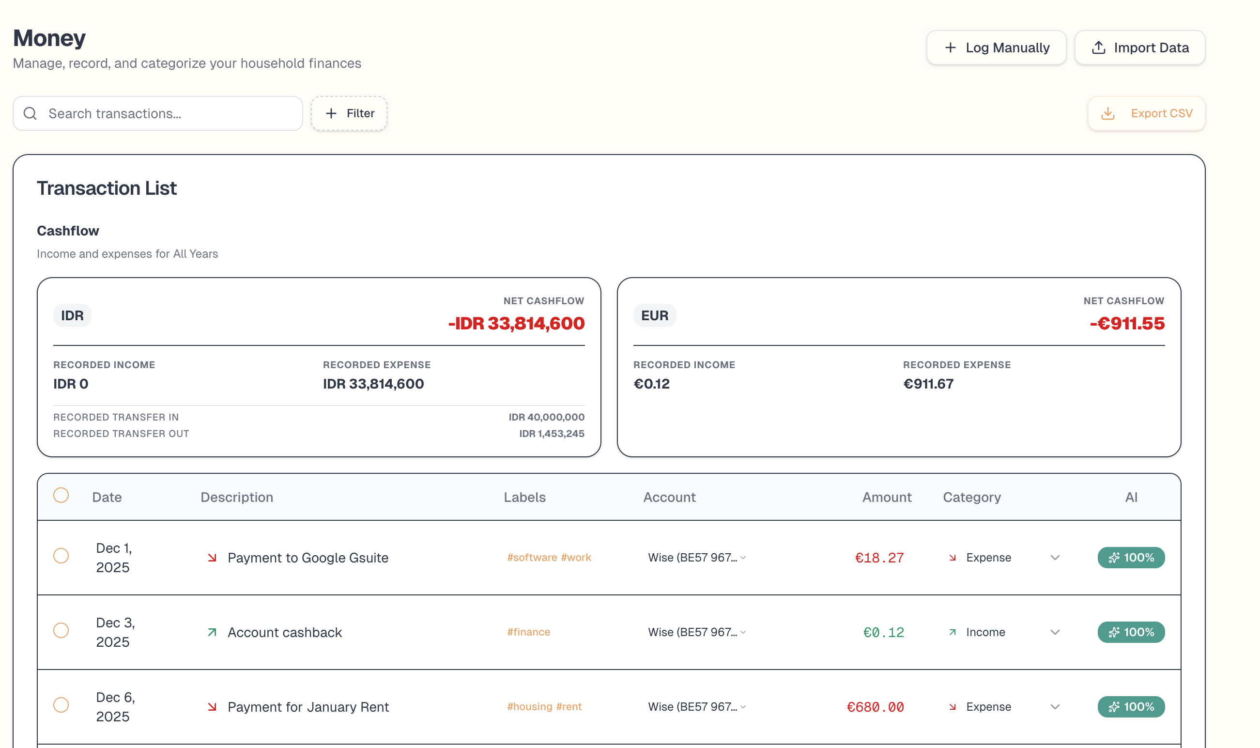The image size is (1260, 748).
Task: Click the Import Data button
Action: (1140, 47)
